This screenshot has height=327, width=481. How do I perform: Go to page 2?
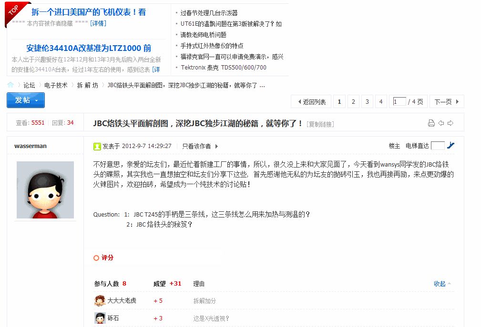tap(353, 102)
